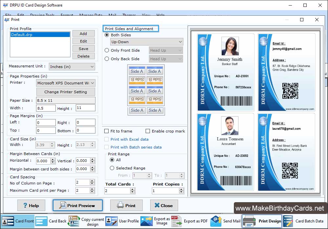Click the Left margin input field
The width and height of the screenshot is (328, 229).
46,122
